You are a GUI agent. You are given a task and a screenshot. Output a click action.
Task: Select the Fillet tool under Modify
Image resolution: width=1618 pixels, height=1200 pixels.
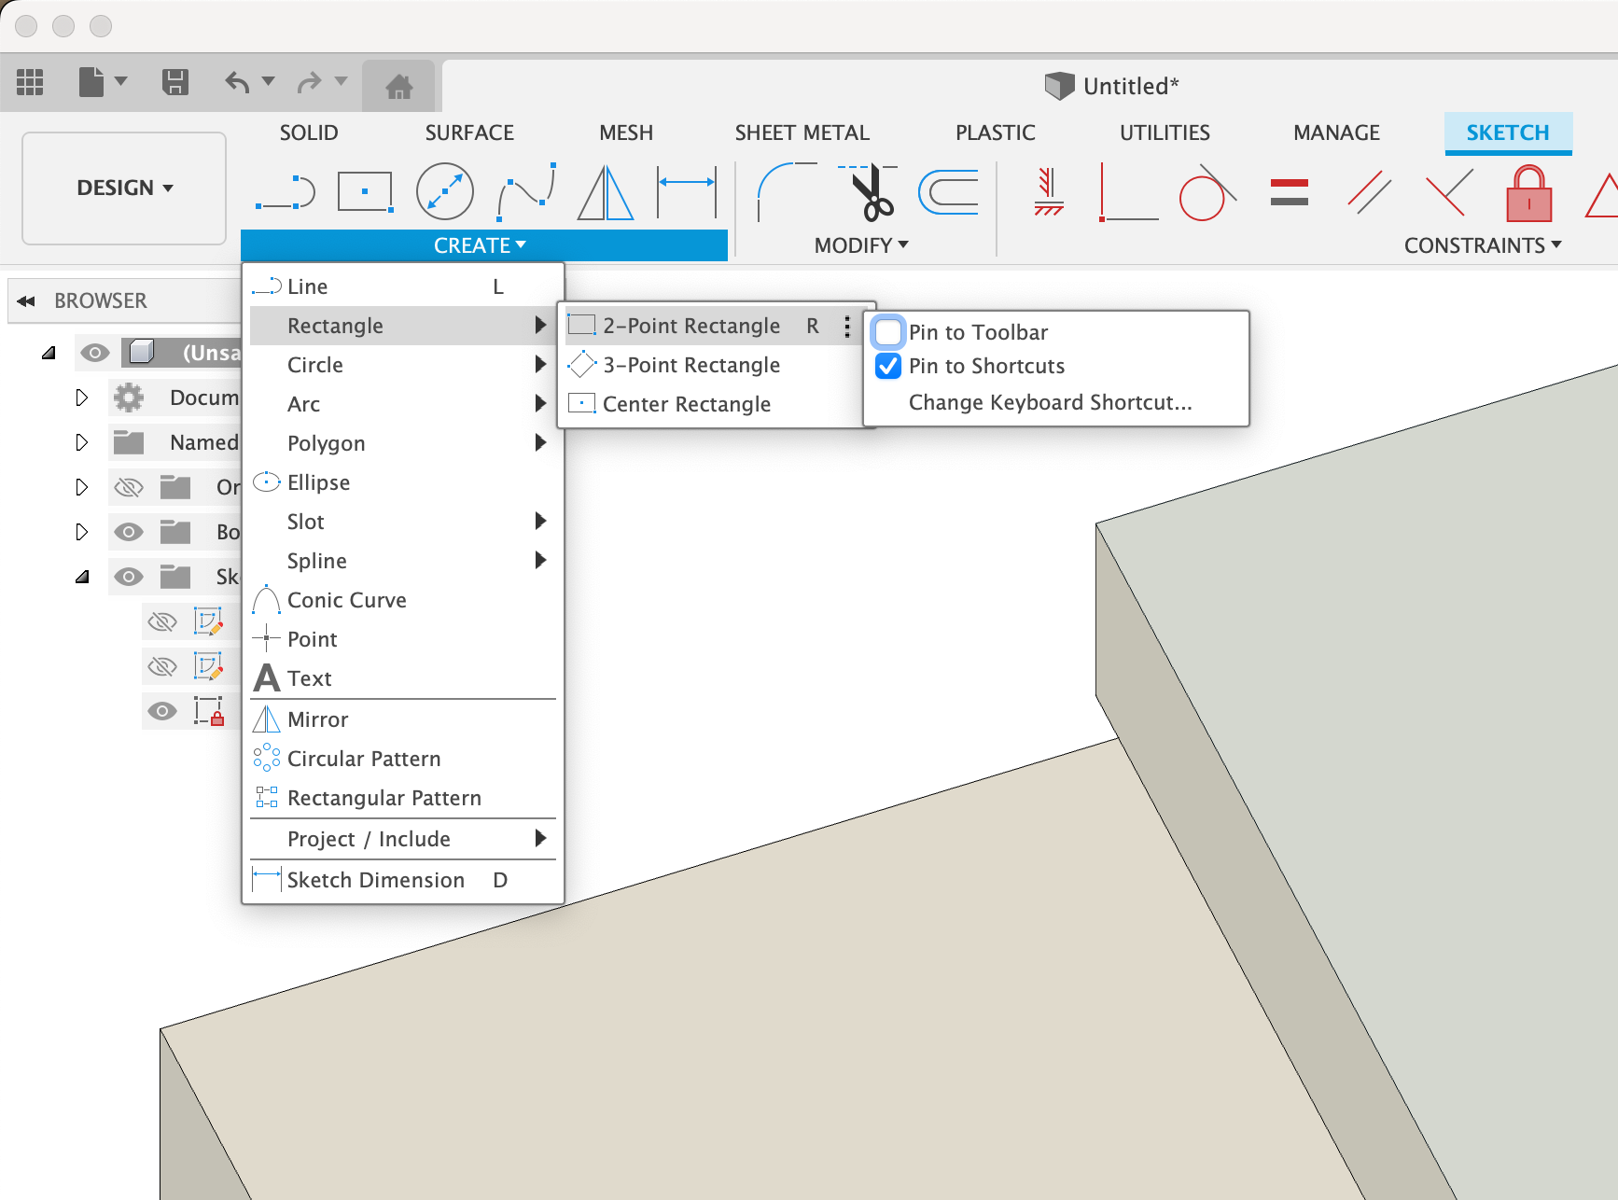(782, 191)
